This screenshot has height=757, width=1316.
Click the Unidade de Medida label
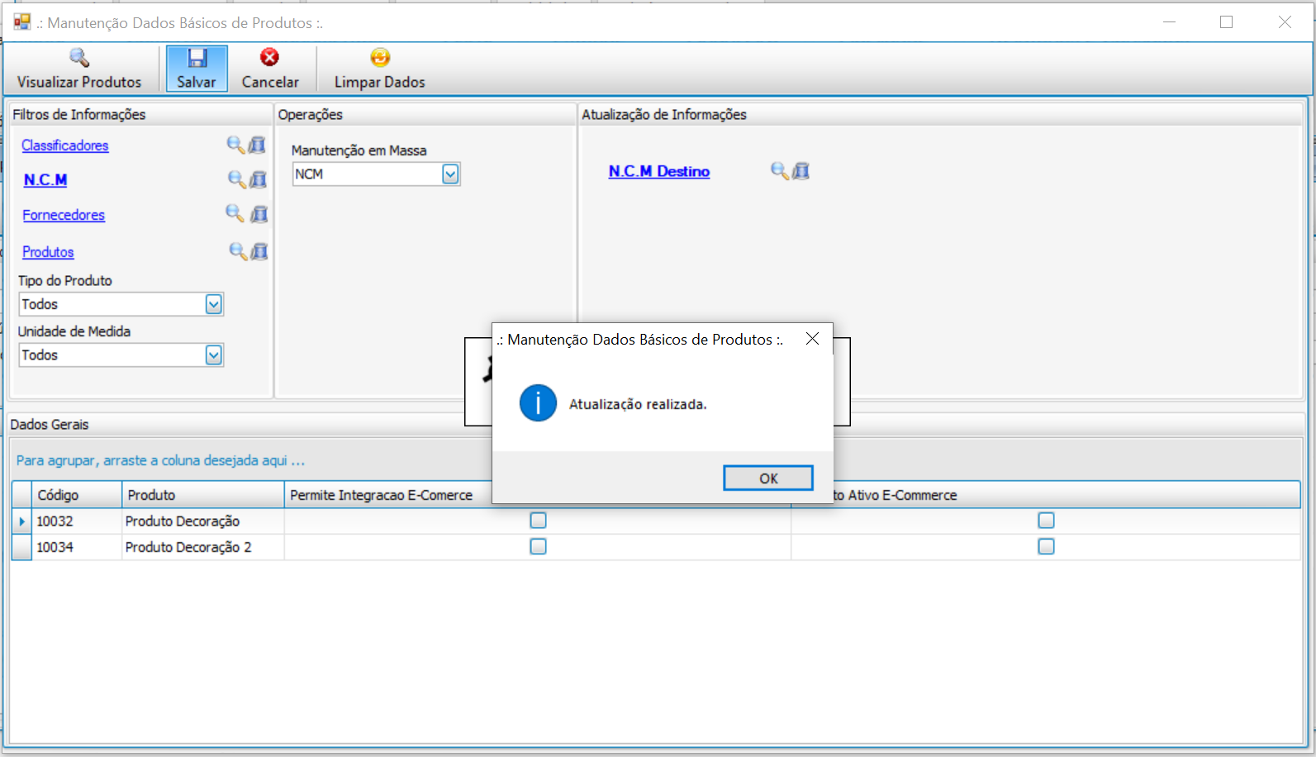(74, 331)
